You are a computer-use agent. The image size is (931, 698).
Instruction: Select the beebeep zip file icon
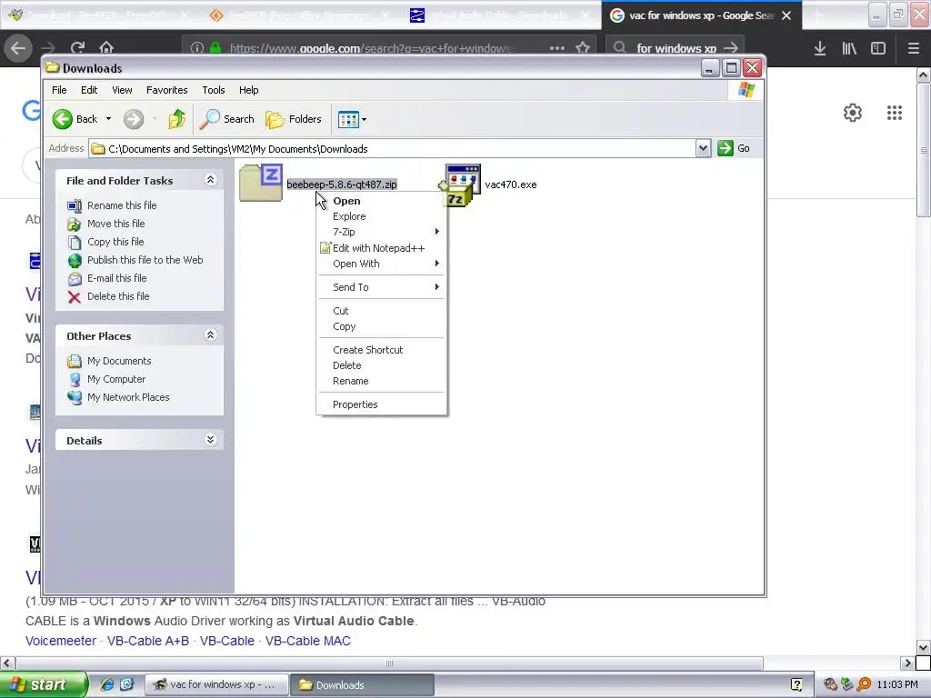pos(261,183)
